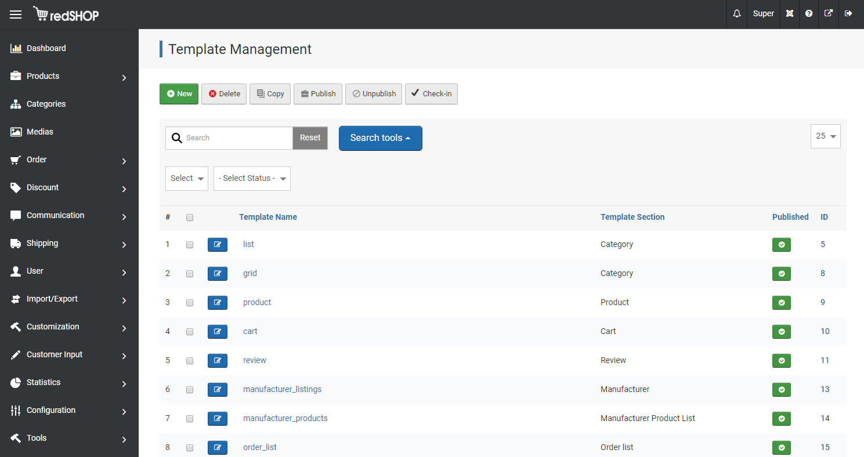
Task: Click the edit icon for cart template
Action: [218, 332]
